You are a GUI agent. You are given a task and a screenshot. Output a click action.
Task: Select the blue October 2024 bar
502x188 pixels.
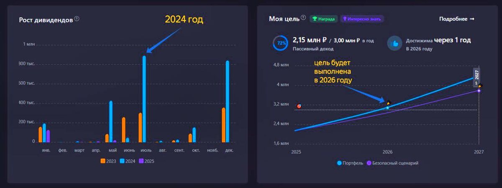click(194, 135)
